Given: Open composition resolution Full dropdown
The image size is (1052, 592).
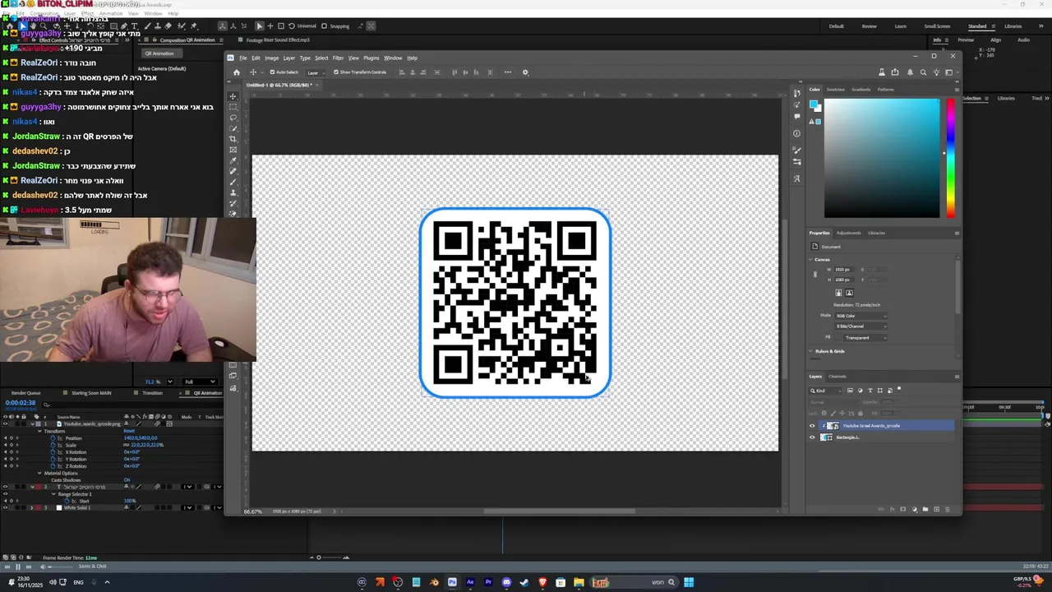Looking at the screenshot, I should [200, 382].
